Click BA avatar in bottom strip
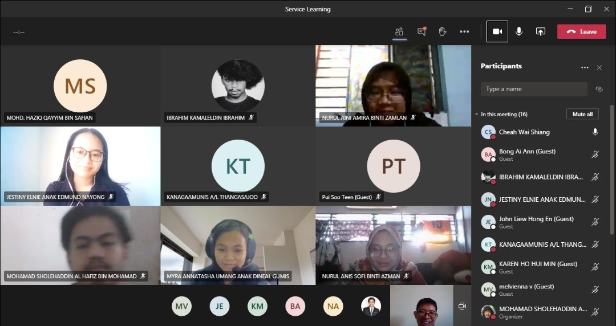Screen dimensions: 616x326 295,307
